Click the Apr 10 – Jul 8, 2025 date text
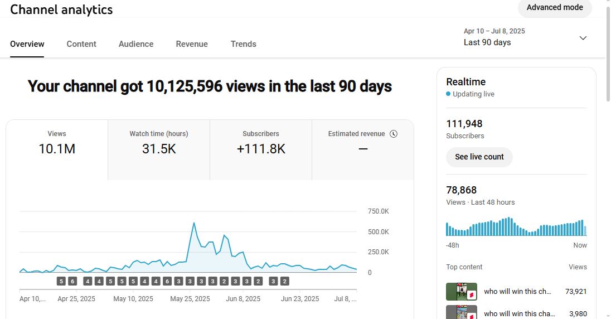Viewport: 611px width, 319px height. (x=494, y=31)
